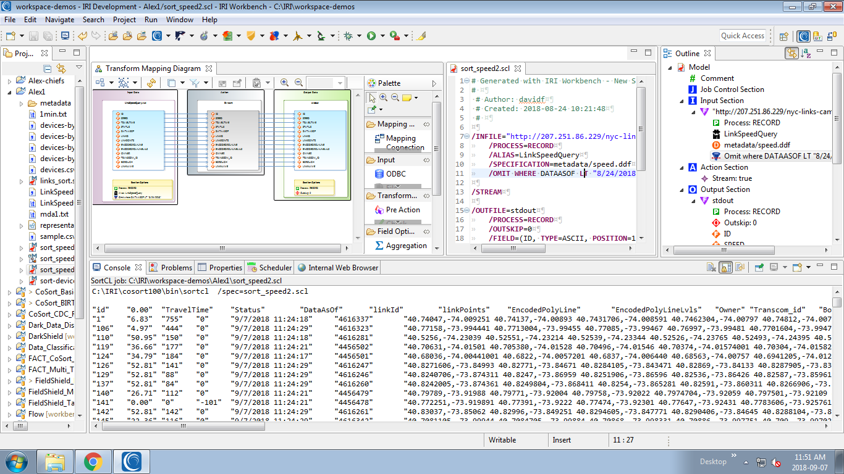The width and height of the screenshot is (844, 474).
Task: Expand the metadata folder
Action: [x=20, y=103]
